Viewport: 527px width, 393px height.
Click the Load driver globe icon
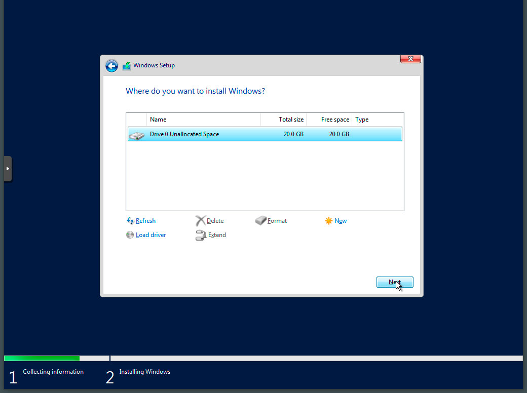click(130, 234)
